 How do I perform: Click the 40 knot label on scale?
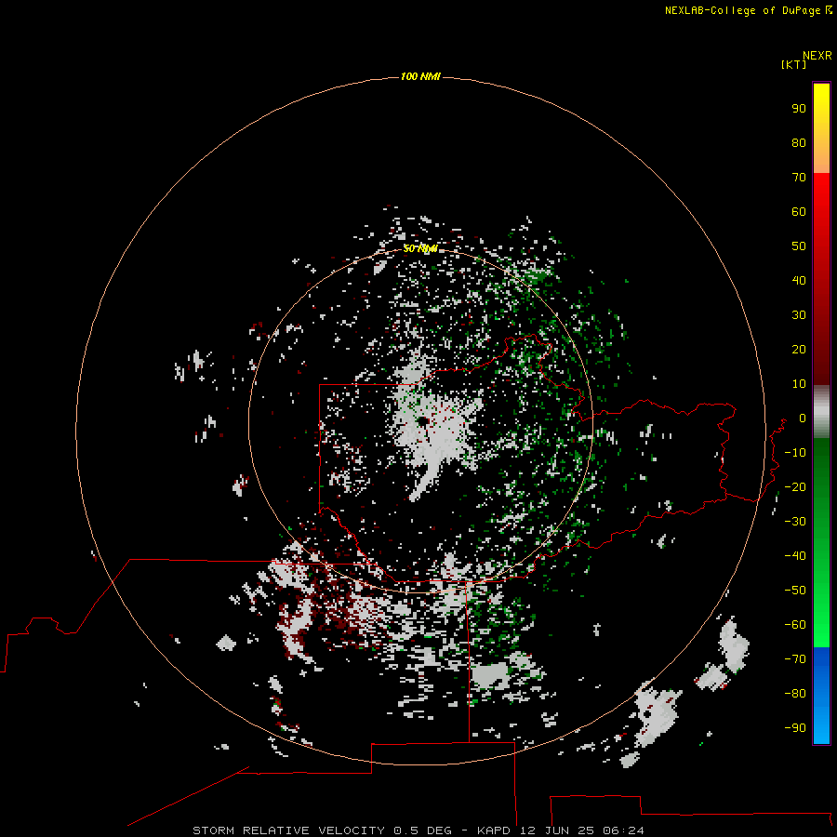[799, 280]
